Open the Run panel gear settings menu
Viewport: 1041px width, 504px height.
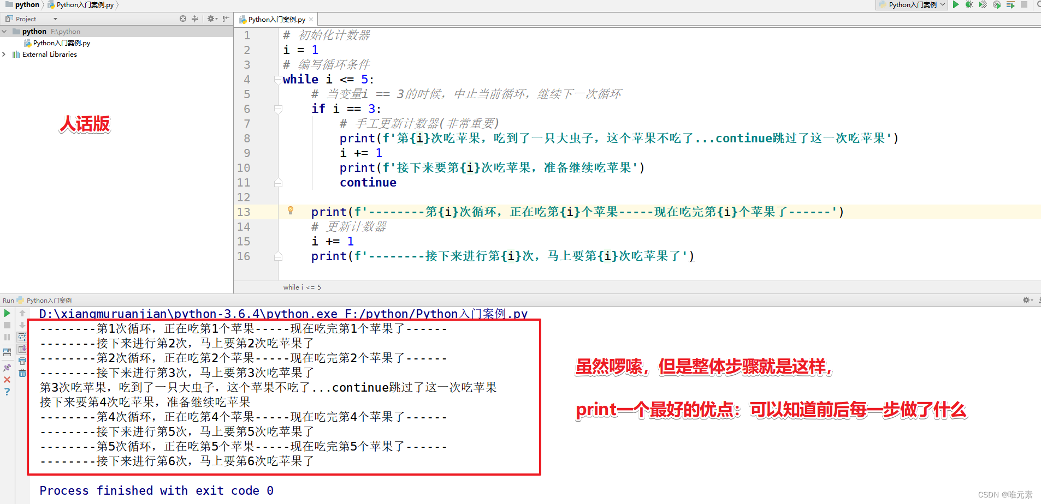(x=1027, y=300)
